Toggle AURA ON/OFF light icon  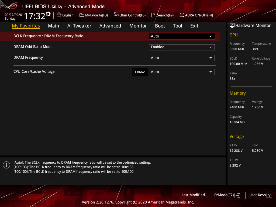coord(182,15)
